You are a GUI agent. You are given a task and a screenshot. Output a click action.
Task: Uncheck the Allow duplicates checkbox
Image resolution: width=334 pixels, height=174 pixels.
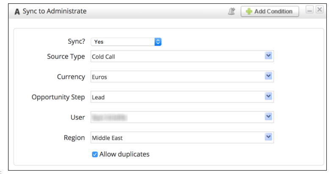[95, 154]
